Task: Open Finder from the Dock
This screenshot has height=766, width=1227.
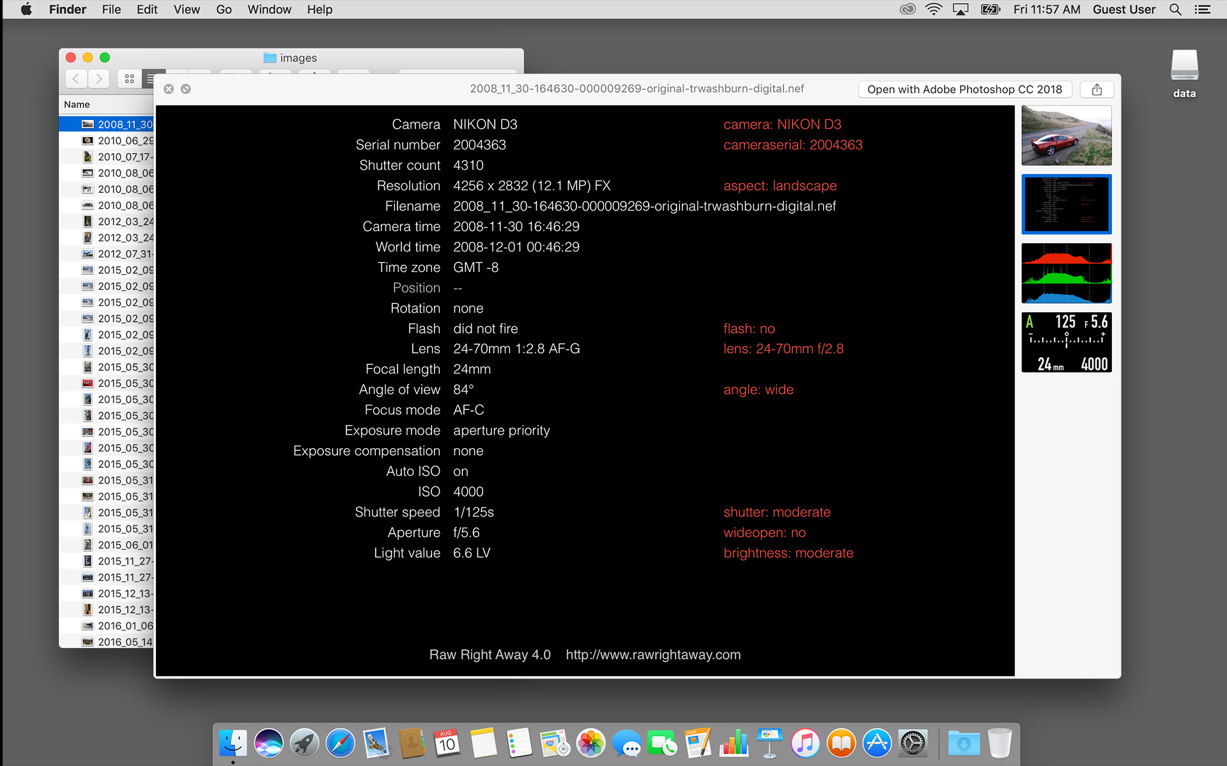Action: [x=233, y=744]
